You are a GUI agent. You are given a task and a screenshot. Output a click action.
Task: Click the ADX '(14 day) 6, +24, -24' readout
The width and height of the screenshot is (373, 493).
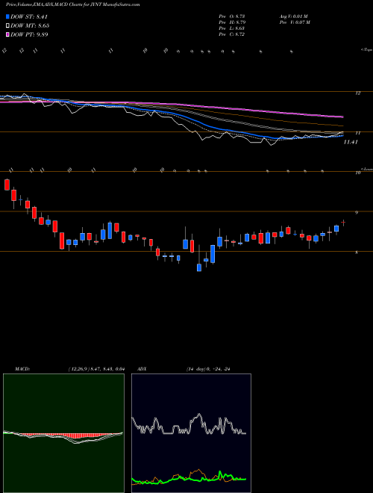tap(208, 369)
